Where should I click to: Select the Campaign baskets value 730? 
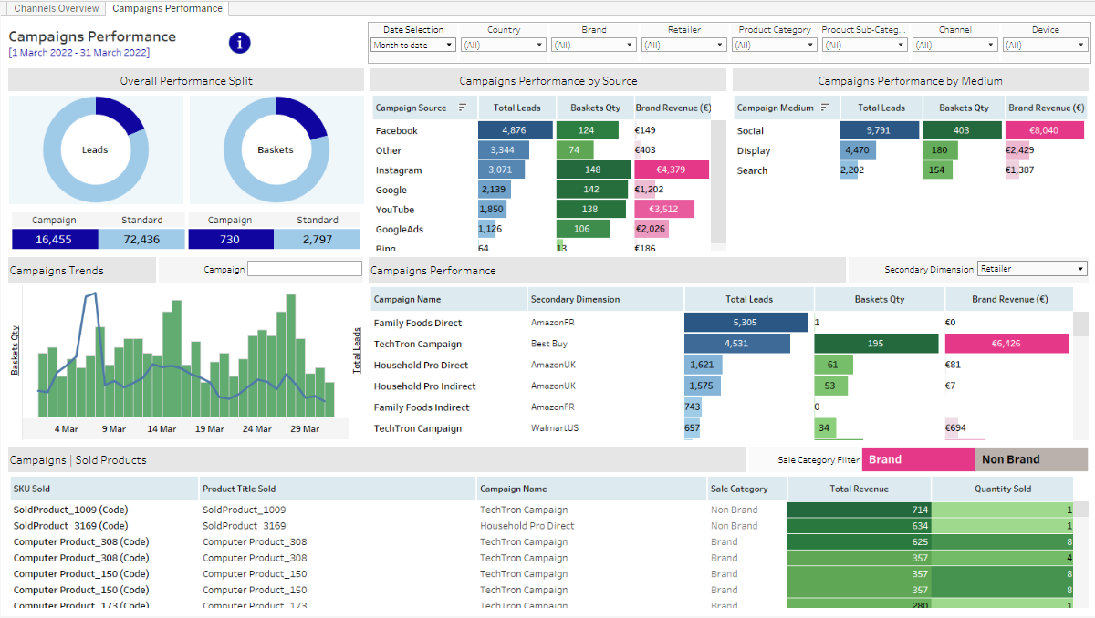(x=230, y=239)
